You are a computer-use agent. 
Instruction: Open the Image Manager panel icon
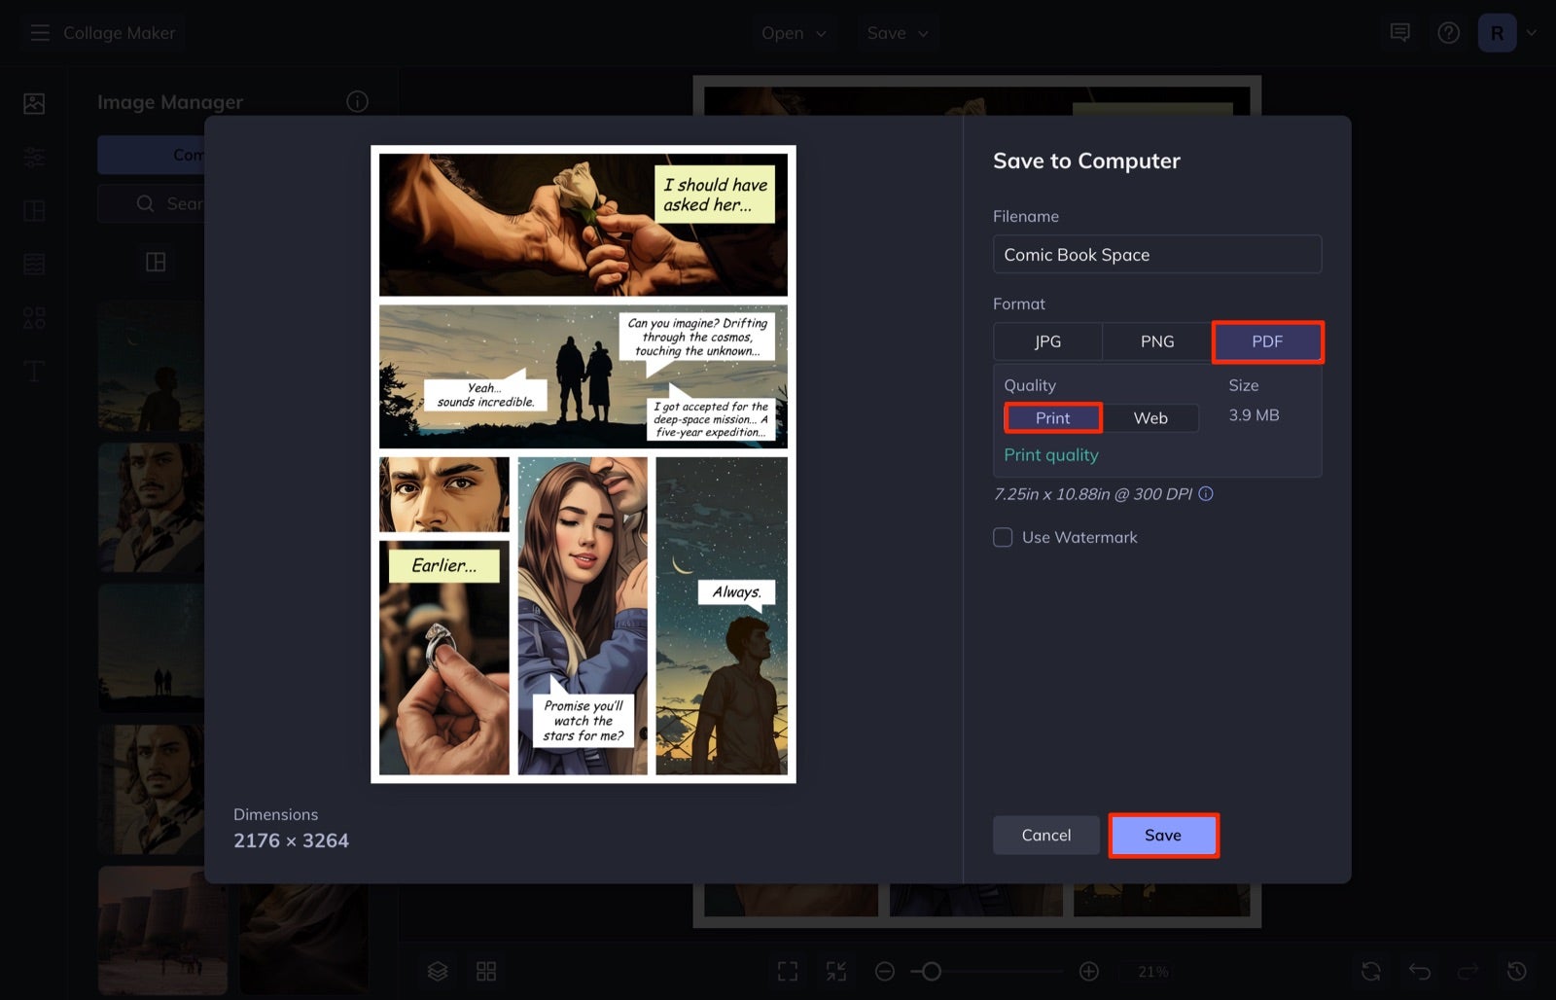click(33, 102)
